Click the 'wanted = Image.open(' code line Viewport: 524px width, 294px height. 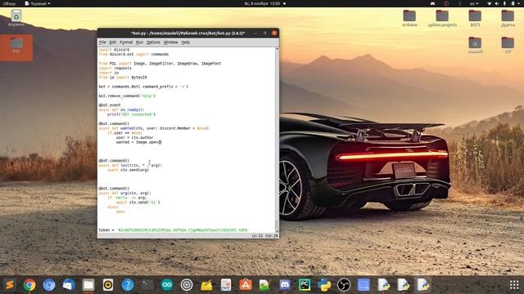pos(138,142)
